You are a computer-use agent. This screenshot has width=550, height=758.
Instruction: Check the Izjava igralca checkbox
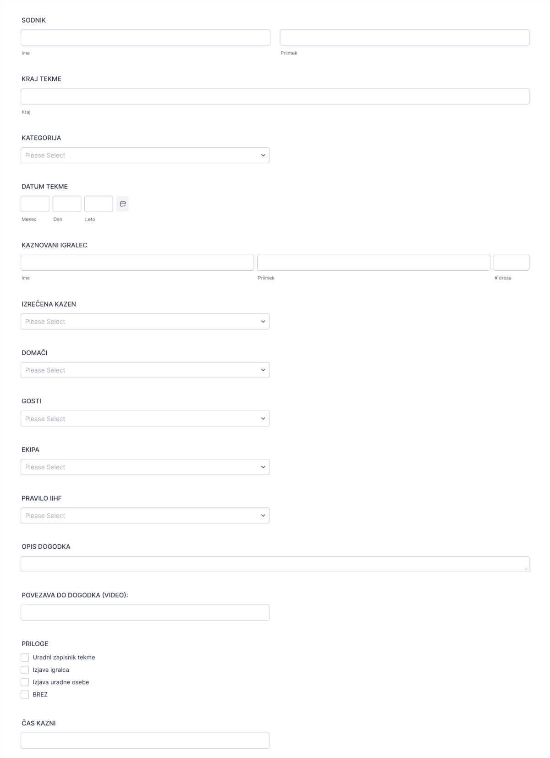[25, 669]
